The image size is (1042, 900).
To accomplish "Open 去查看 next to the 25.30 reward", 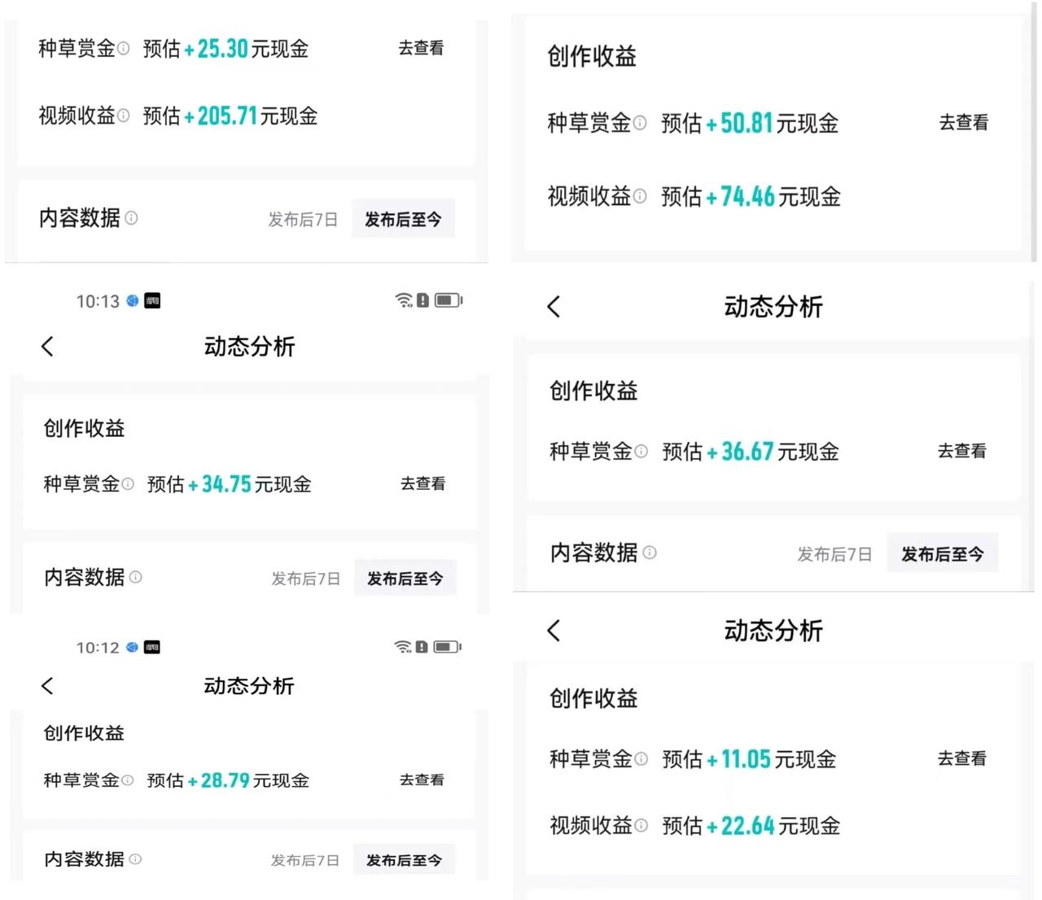I will (x=421, y=49).
